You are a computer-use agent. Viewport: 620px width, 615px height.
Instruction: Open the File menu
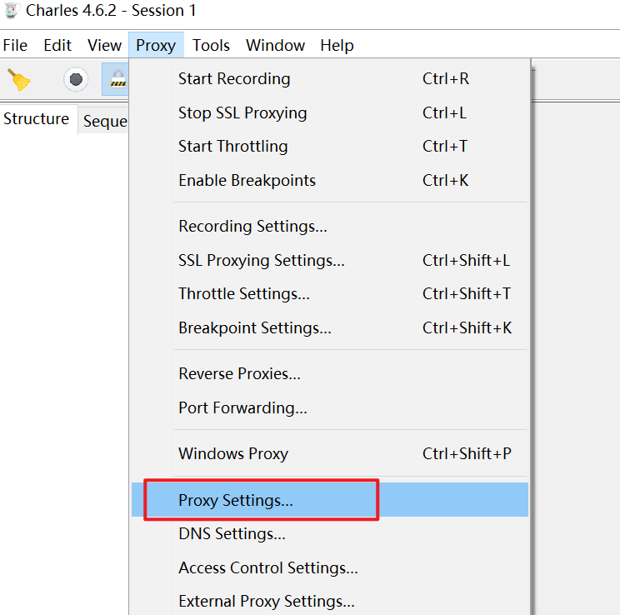[x=15, y=45]
